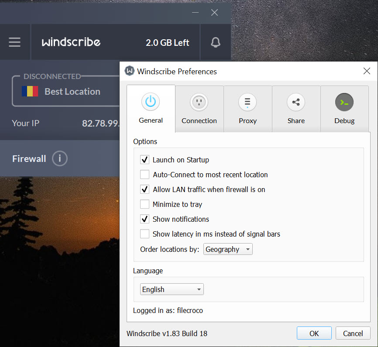The width and height of the screenshot is (378, 347).
Task: Click the DISCONNECTED status label
Action: pos(52,76)
